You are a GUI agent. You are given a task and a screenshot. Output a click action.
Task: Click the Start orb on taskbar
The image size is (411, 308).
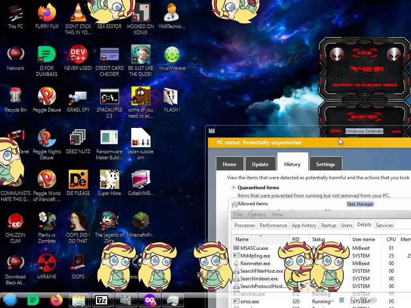[x=10, y=300]
